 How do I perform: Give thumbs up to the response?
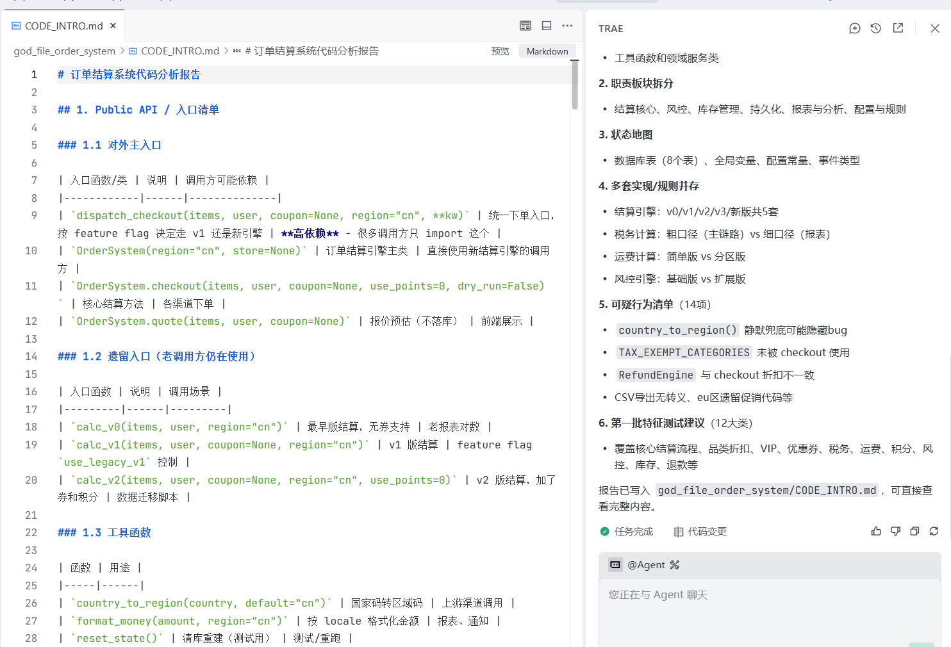pyautogui.click(x=876, y=531)
